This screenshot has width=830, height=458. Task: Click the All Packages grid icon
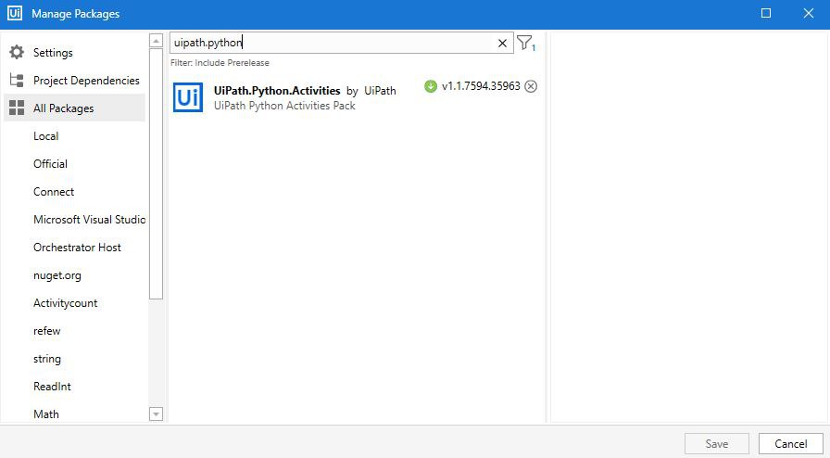[x=17, y=108]
